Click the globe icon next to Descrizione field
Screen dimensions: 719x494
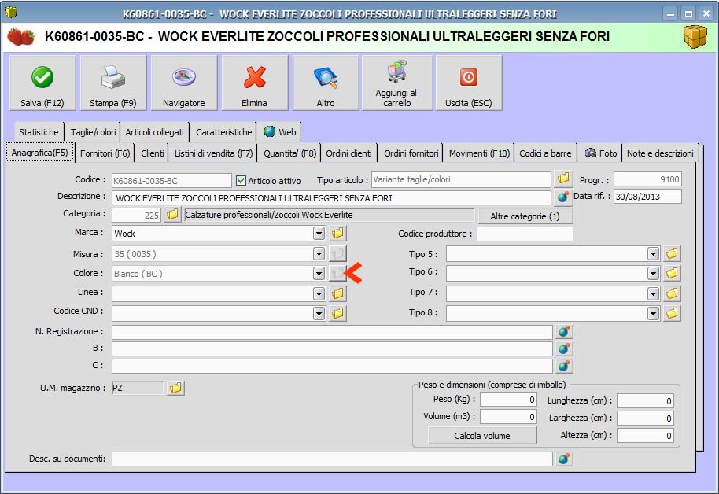(x=563, y=197)
